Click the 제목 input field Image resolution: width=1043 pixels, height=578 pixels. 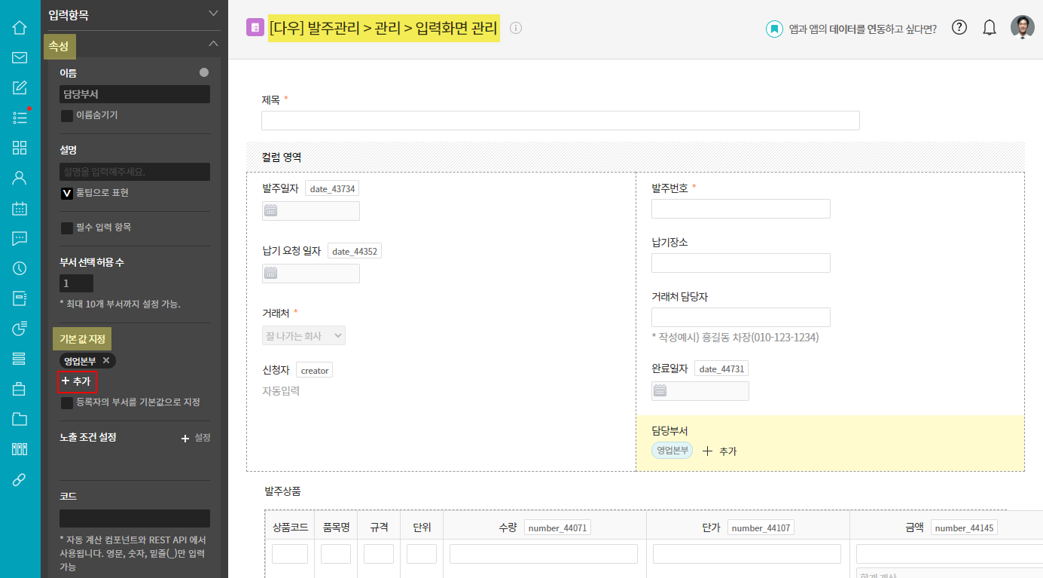tap(560, 121)
